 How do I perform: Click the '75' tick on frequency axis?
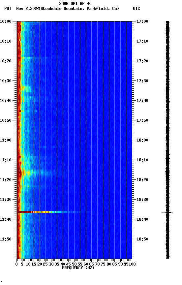pos(103,265)
